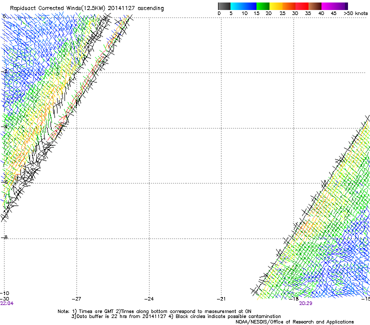This screenshot has height=325, width=370.
Task: Click the green 15-20 knots legend swatch
Action: click(x=263, y=6)
